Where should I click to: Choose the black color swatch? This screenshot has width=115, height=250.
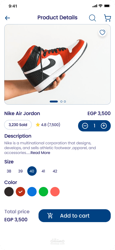(9, 192)
